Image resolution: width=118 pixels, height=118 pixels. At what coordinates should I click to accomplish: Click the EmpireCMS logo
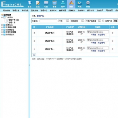[x=12, y=4]
